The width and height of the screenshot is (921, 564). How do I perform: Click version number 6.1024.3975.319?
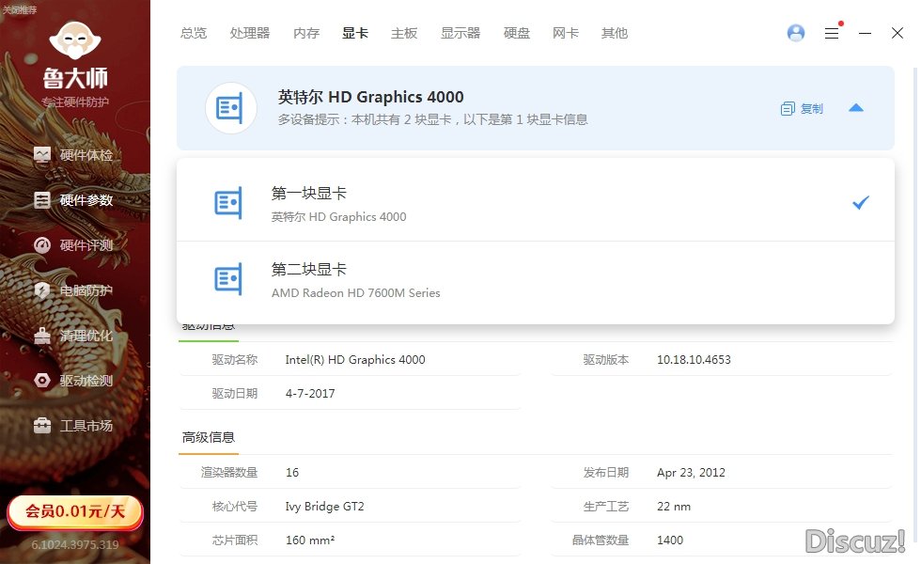(75, 544)
